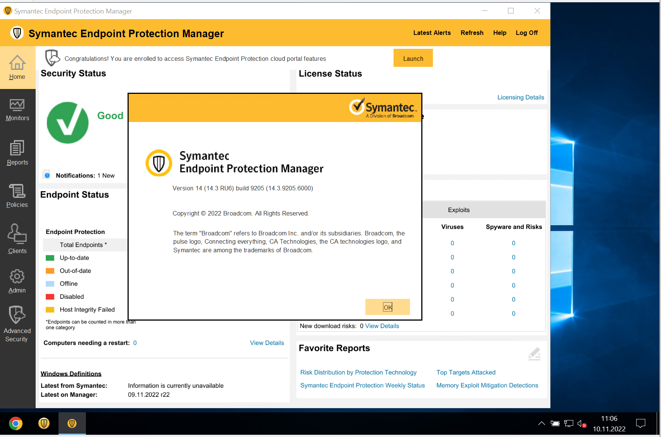Open Latest Alerts from the header menu
The width and height of the screenshot is (661, 437).
pos(432,33)
